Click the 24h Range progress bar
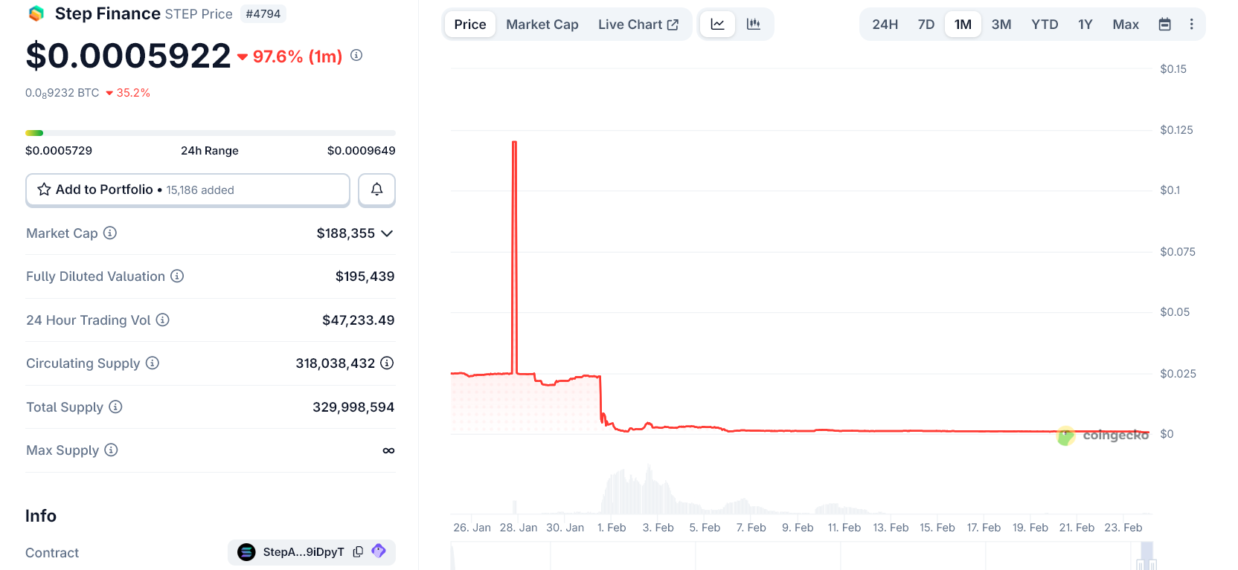1238x570 pixels. 210,133
